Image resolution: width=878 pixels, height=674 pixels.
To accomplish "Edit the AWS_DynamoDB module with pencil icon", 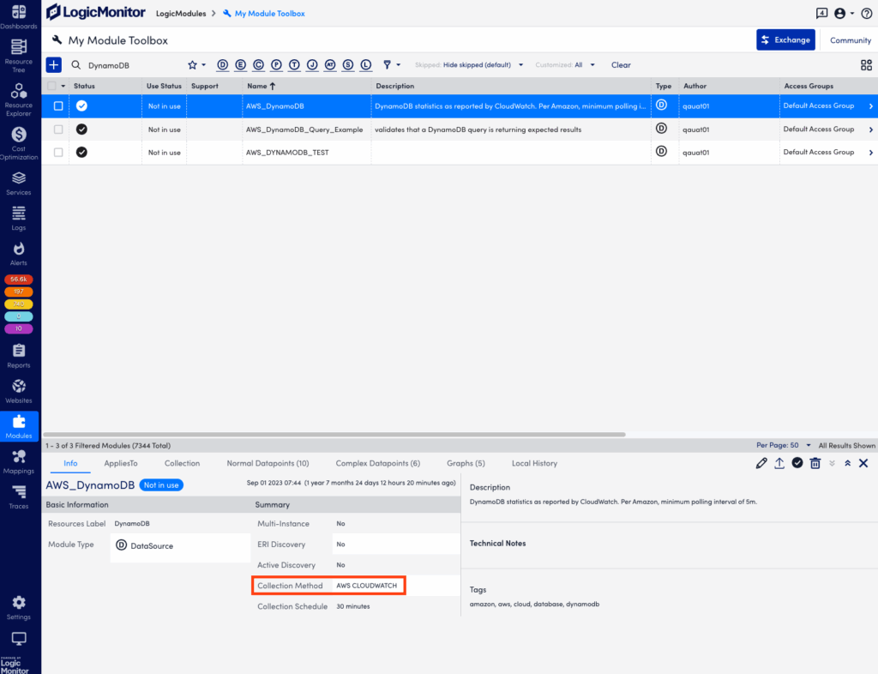I will click(x=761, y=464).
